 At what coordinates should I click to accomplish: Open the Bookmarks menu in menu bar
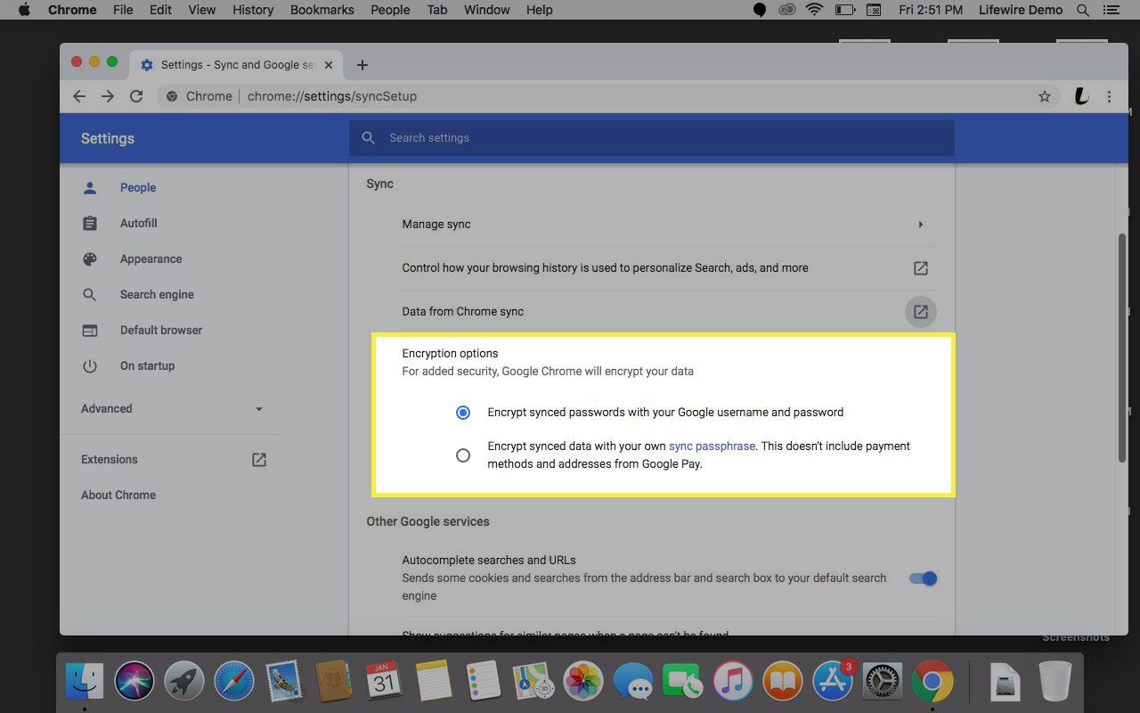(x=322, y=10)
